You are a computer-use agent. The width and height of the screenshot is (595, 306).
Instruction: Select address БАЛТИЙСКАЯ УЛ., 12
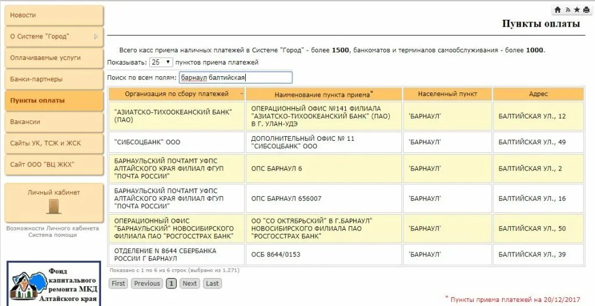[x=538, y=116]
